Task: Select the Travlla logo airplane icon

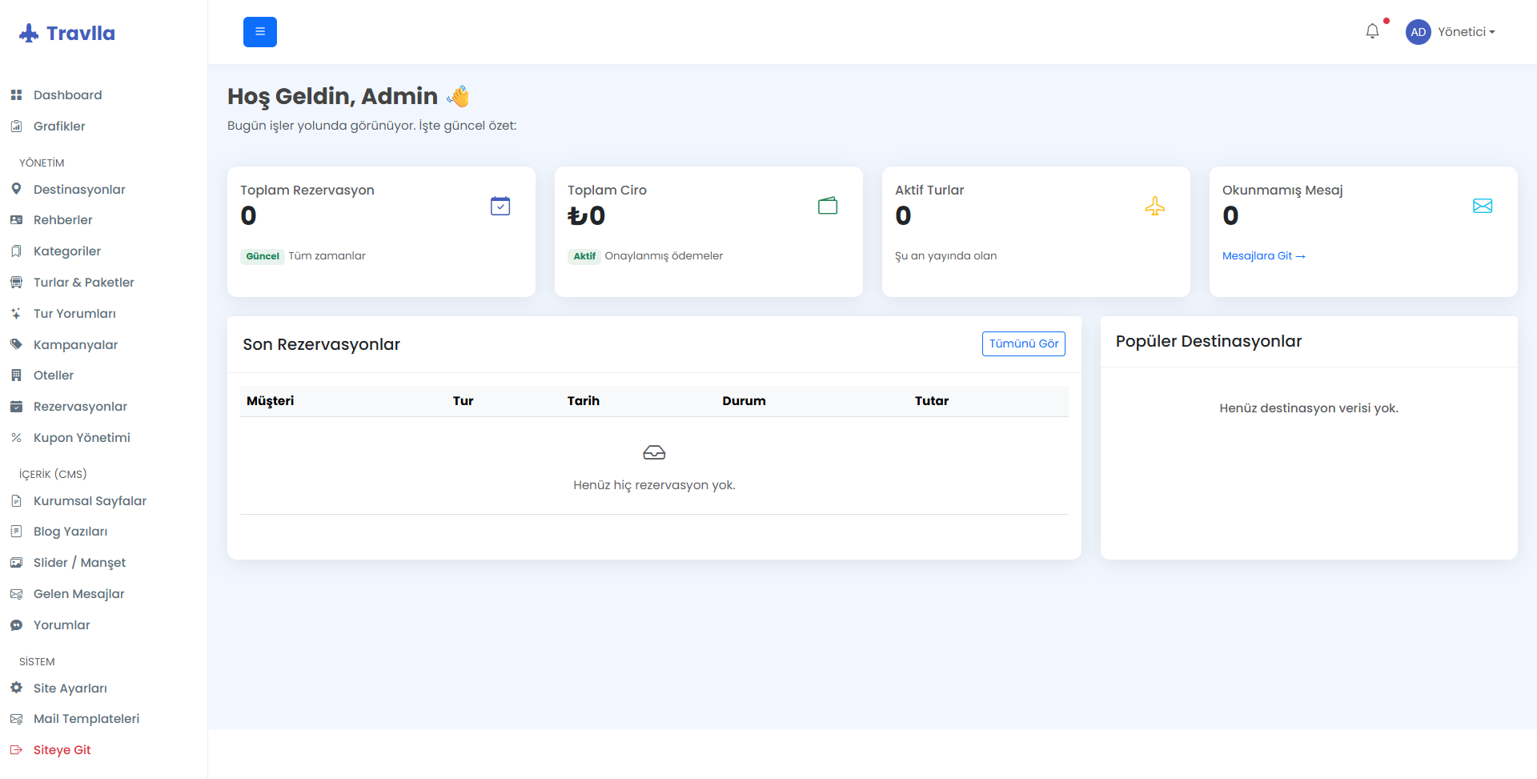Action: (28, 32)
